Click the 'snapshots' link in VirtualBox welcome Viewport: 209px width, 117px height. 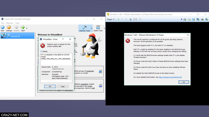[84, 84]
